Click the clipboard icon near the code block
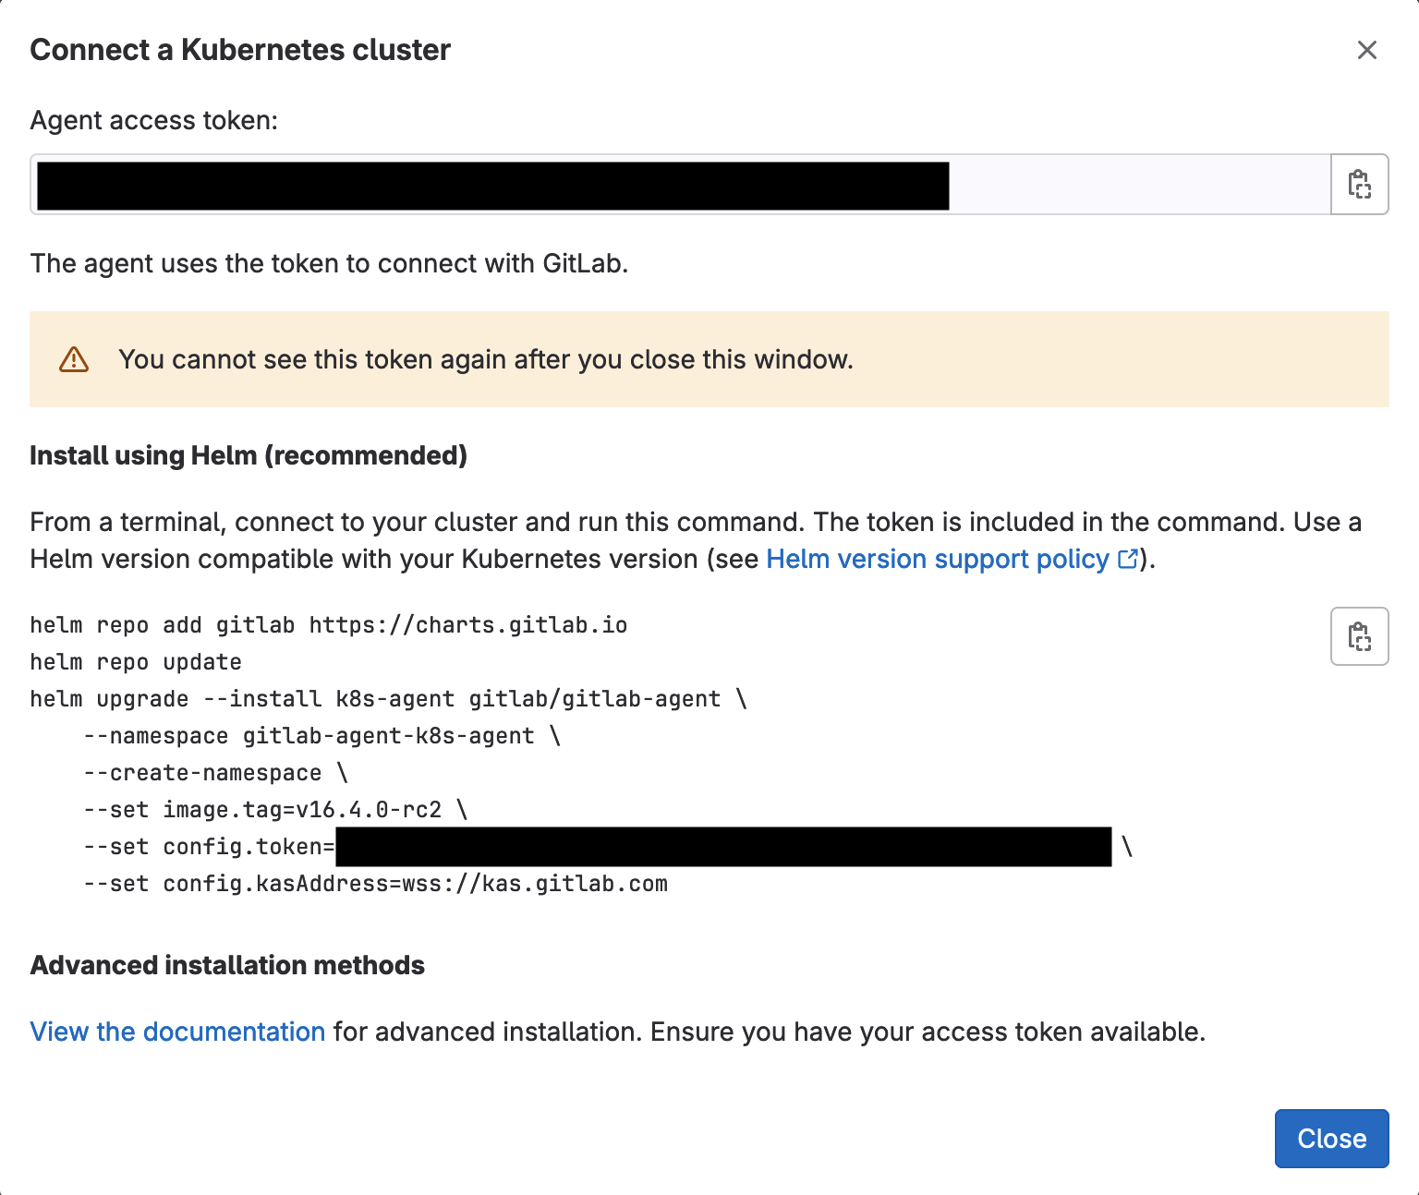1419x1195 pixels. [x=1358, y=636]
